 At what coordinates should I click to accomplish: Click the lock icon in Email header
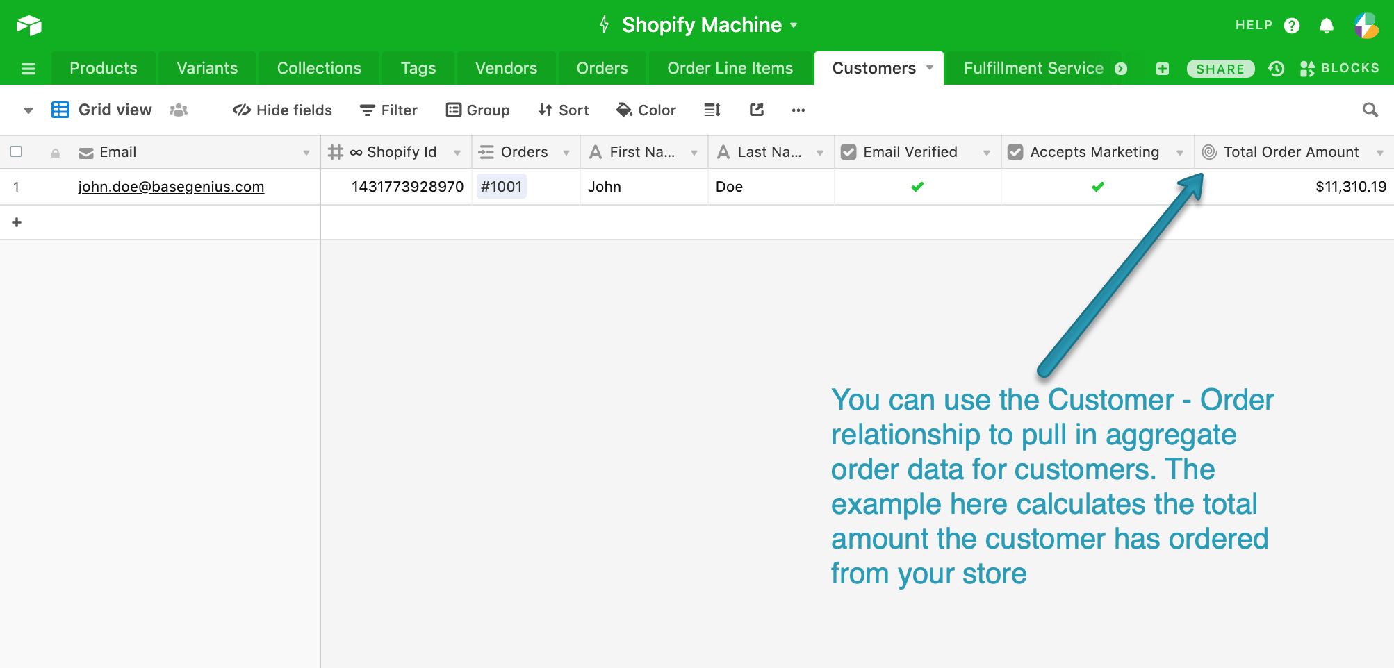click(56, 153)
